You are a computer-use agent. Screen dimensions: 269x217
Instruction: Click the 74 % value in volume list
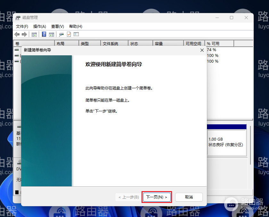point(212,50)
